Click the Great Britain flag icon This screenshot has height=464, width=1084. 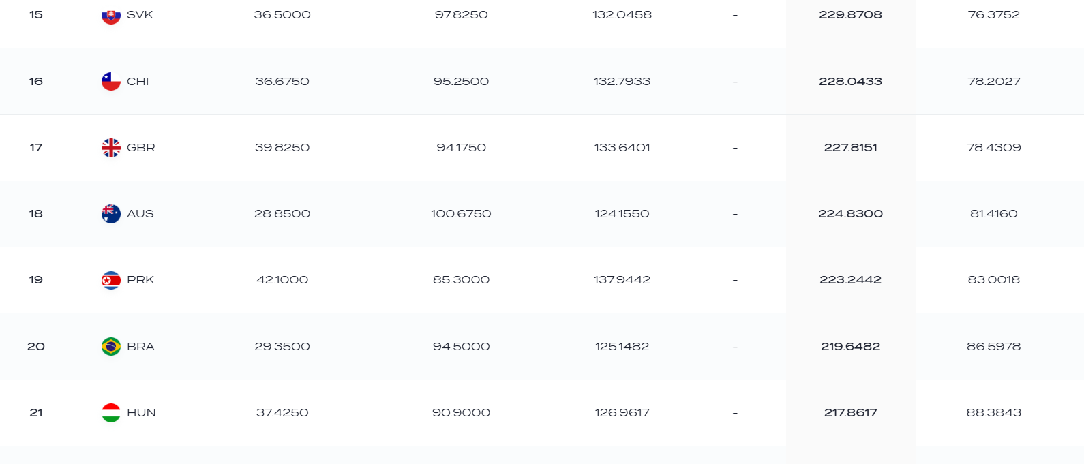111,147
